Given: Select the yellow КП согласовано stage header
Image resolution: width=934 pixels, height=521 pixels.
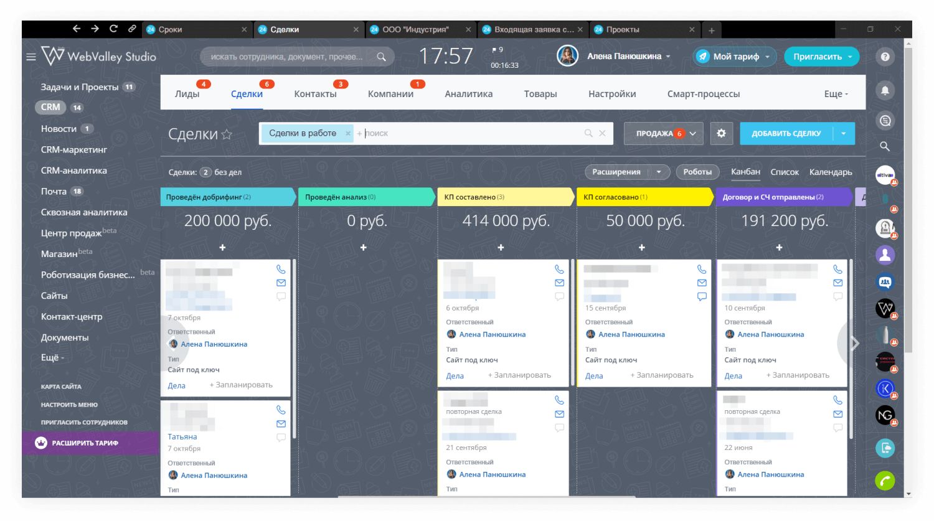Looking at the screenshot, I should (644, 197).
